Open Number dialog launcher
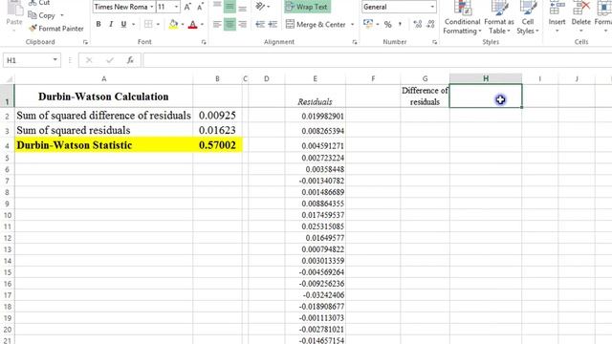The image size is (612, 344). coord(434,42)
